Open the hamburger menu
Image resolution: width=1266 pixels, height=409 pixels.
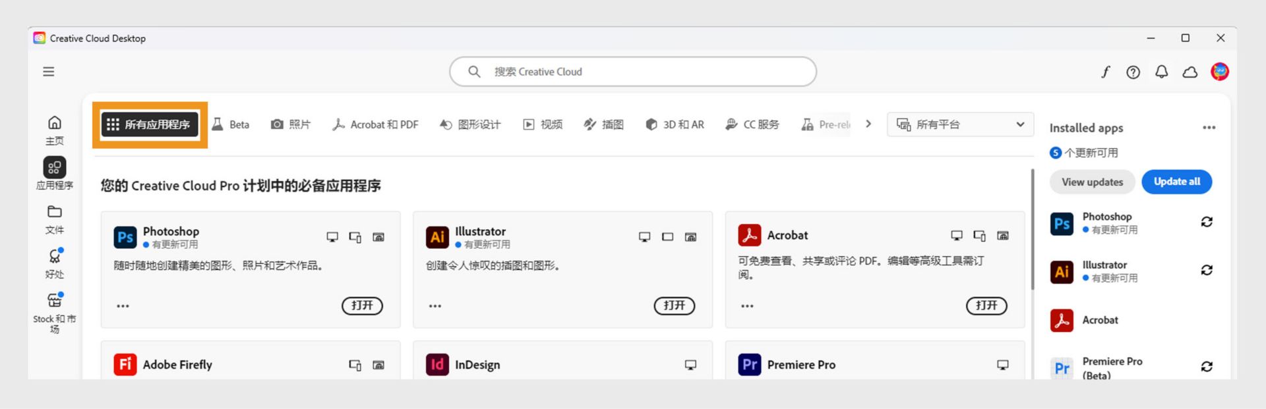pos(48,71)
